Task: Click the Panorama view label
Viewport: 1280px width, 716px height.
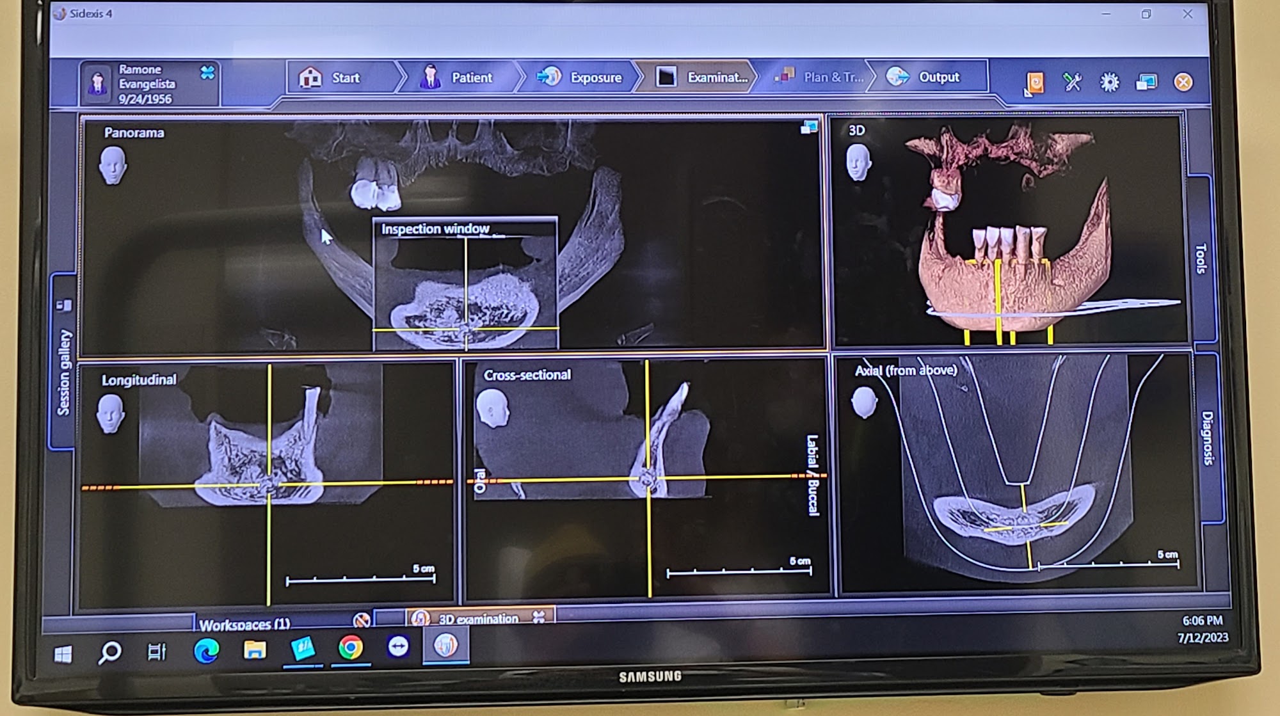Action: coord(134,132)
